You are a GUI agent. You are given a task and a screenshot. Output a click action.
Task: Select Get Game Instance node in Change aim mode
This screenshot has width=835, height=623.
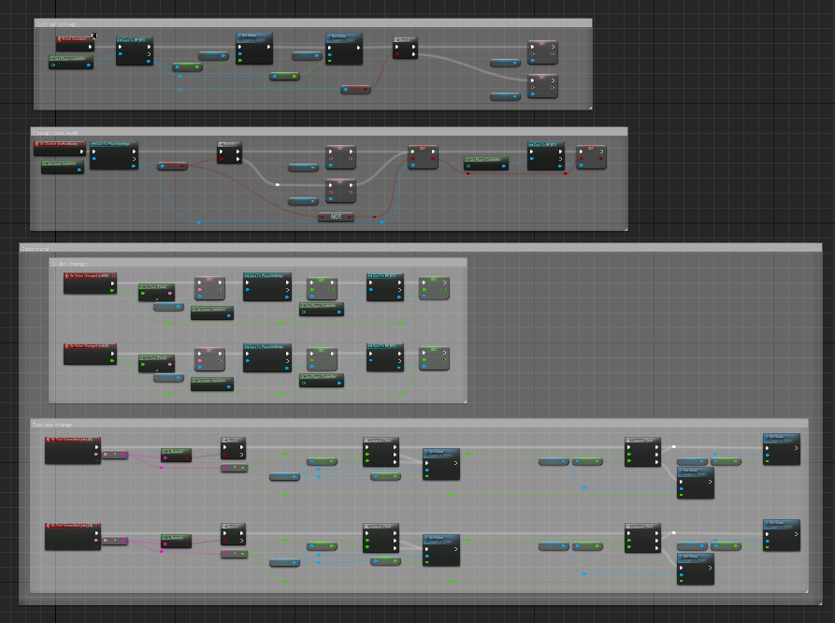coord(62,166)
